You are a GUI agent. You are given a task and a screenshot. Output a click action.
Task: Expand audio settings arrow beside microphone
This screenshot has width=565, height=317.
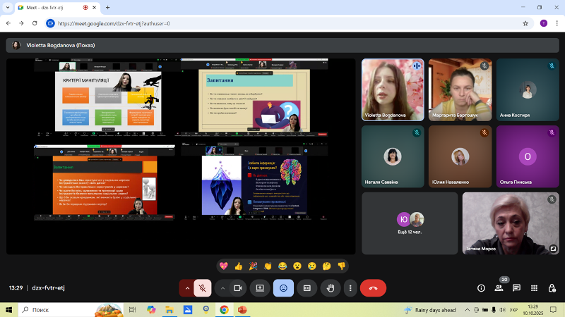pyautogui.click(x=186, y=287)
